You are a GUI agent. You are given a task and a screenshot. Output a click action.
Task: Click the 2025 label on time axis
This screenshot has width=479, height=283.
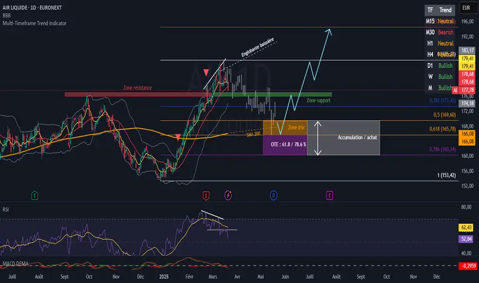click(x=164, y=277)
